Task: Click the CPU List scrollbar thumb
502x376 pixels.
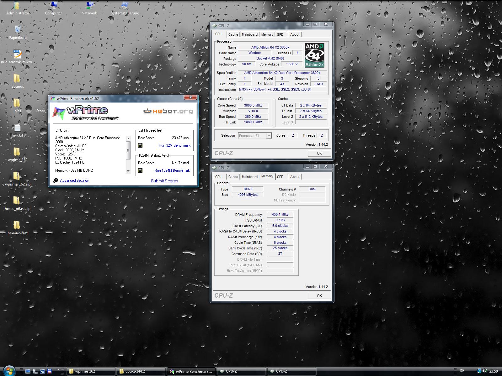Action: [128, 150]
